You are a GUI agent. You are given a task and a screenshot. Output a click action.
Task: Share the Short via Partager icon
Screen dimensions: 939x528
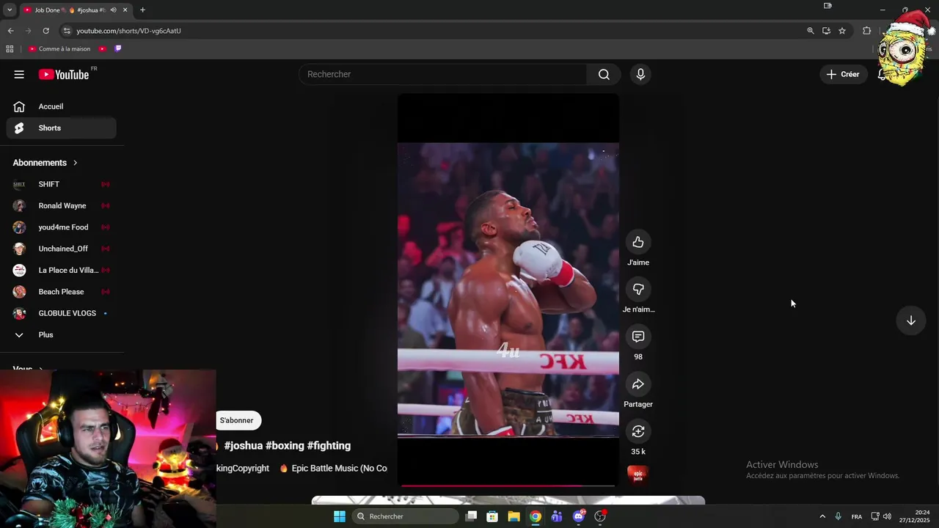(x=638, y=384)
